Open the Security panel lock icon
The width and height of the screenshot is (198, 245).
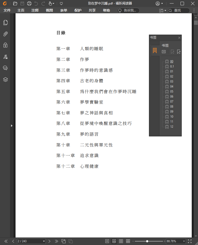[5, 45]
